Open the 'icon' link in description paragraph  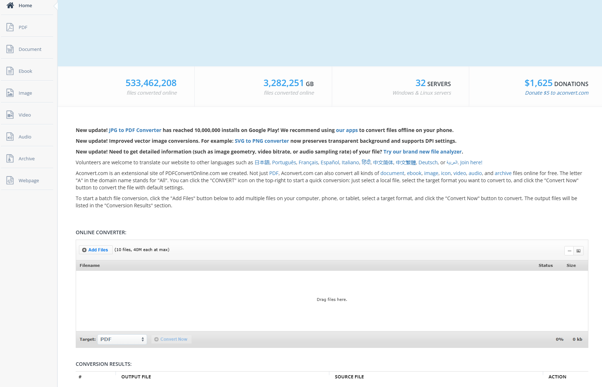[446, 173]
